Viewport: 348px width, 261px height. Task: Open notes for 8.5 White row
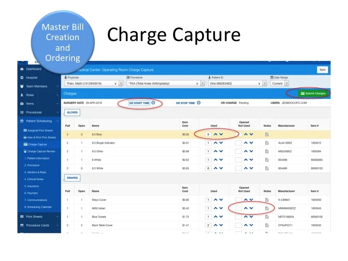pos(267,168)
